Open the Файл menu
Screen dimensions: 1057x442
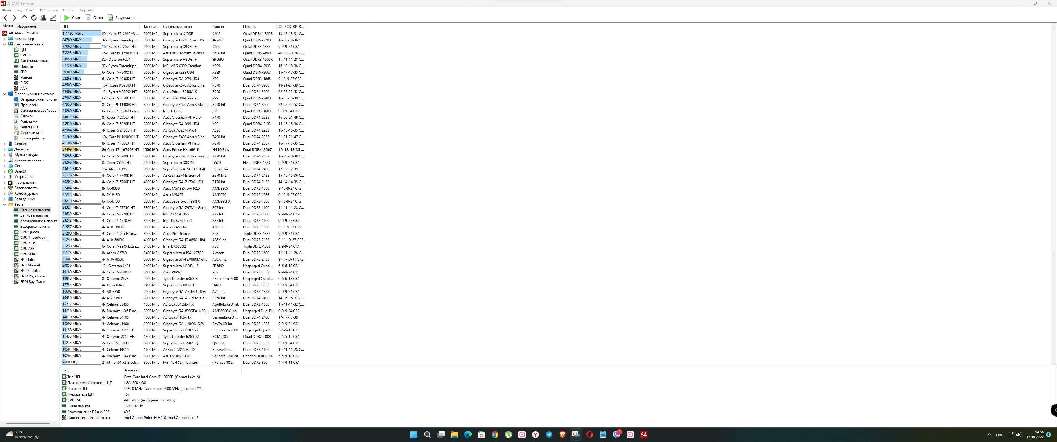6,10
